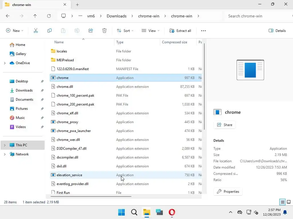Select chrome_200_percent.pak file

pyautogui.click(x=126, y=104)
